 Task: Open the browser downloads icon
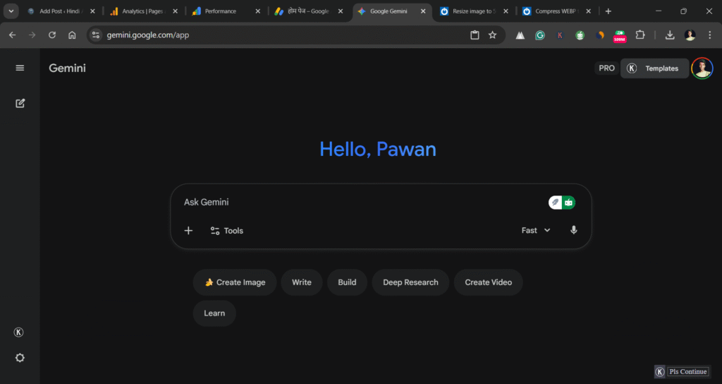coord(670,35)
